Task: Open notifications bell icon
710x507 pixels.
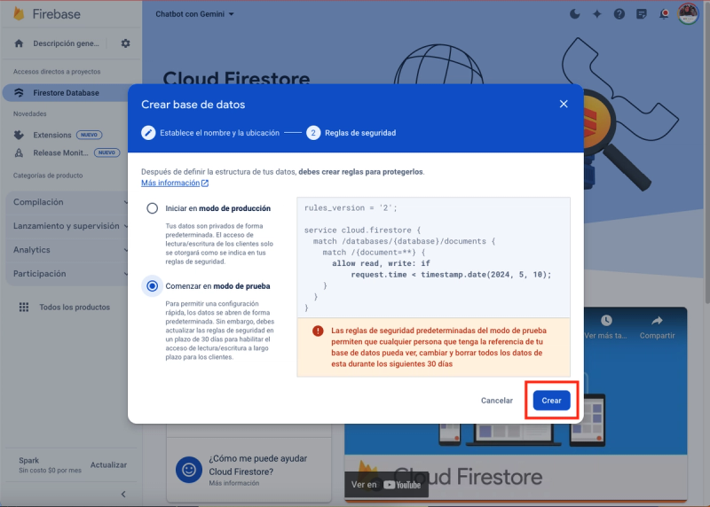Action: [664, 14]
